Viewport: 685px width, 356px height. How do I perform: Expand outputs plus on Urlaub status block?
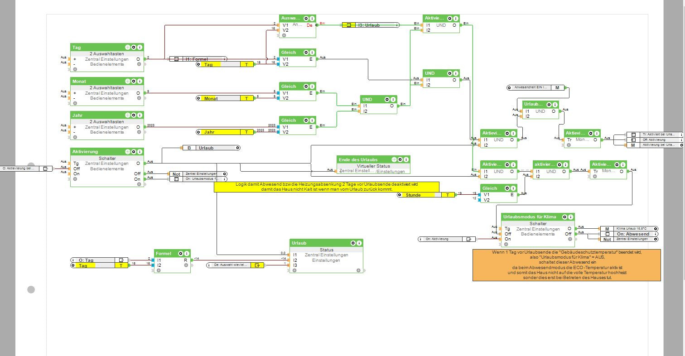click(358, 270)
